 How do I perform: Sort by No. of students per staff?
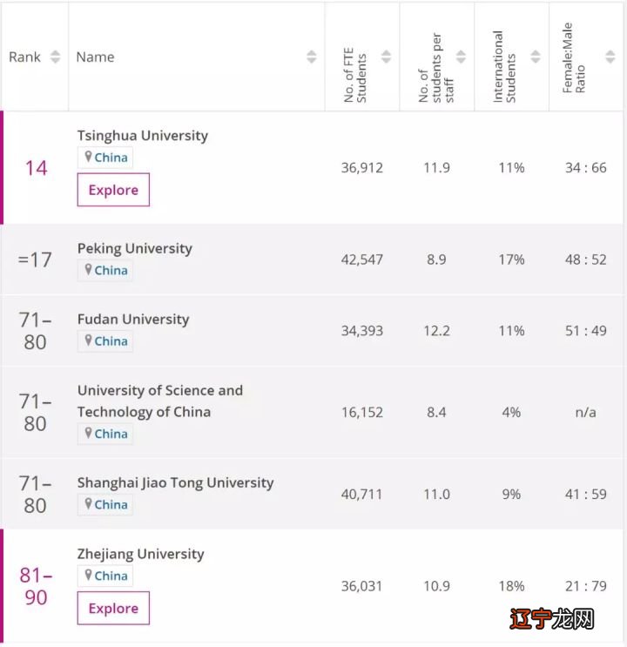(x=460, y=57)
